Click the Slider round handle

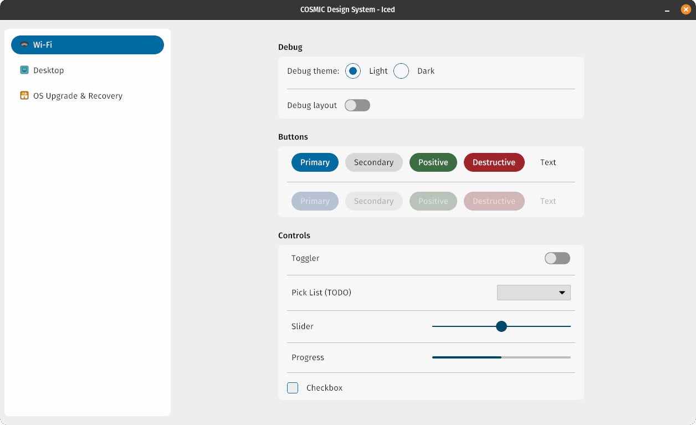click(x=501, y=326)
